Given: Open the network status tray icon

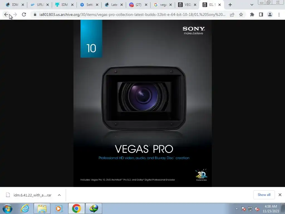Looking at the screenshot, I should [250, 209].
